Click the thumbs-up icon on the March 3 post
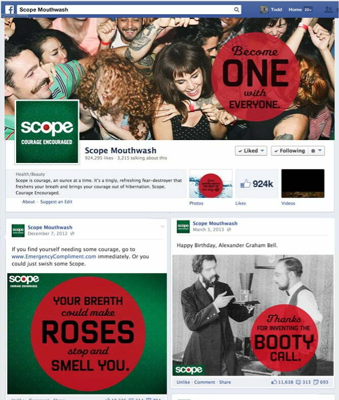Viewport: 339px width, 400px height. pos(274,382)
